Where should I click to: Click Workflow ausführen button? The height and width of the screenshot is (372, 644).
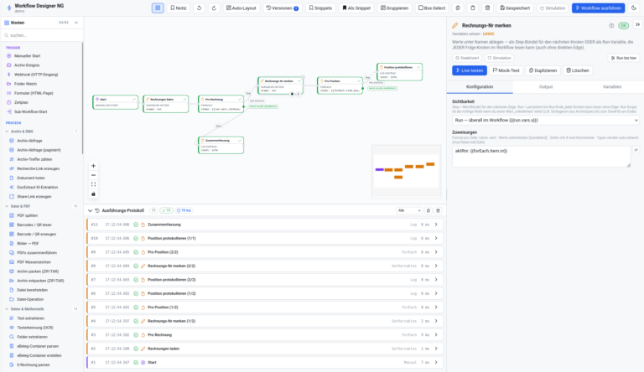click(599, 8)
